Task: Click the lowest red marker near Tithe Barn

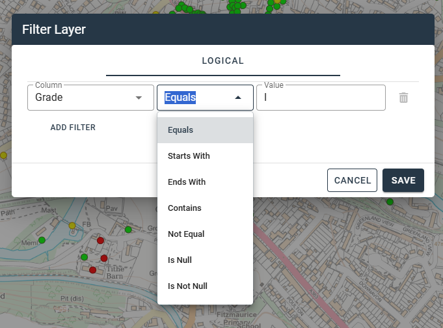Action: (x=92, y=269)
